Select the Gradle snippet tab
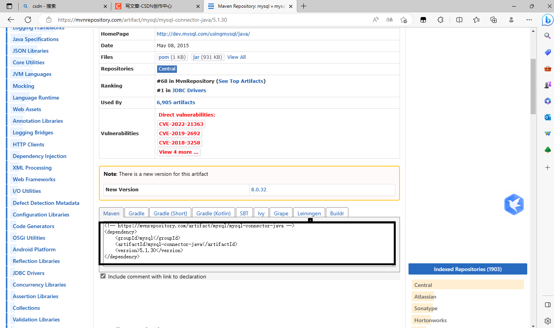Screen dimensions: 554x328 [x=137, y=213]
